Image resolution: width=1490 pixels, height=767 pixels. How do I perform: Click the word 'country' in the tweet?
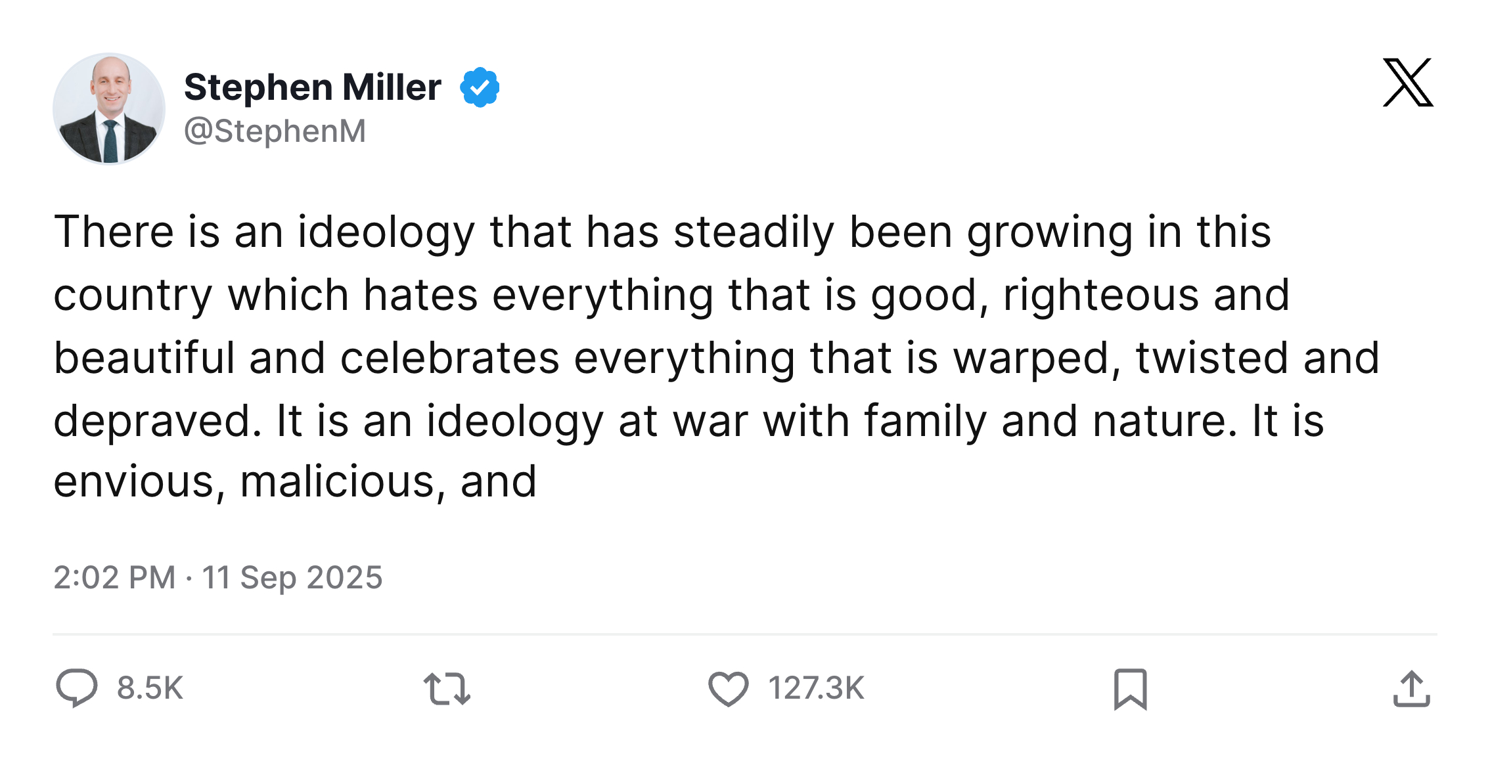pyautogui.click(x=133, y=295)
